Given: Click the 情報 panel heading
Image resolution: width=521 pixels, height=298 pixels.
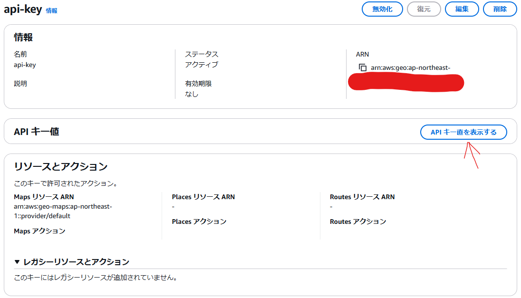Looking at the screenshot, I should (x=23, y=37).
